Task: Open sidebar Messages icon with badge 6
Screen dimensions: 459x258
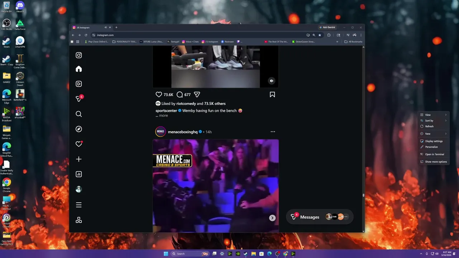Action: [79, 99]
